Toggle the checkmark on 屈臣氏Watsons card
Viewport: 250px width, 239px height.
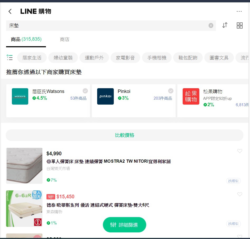pos(85,91)
